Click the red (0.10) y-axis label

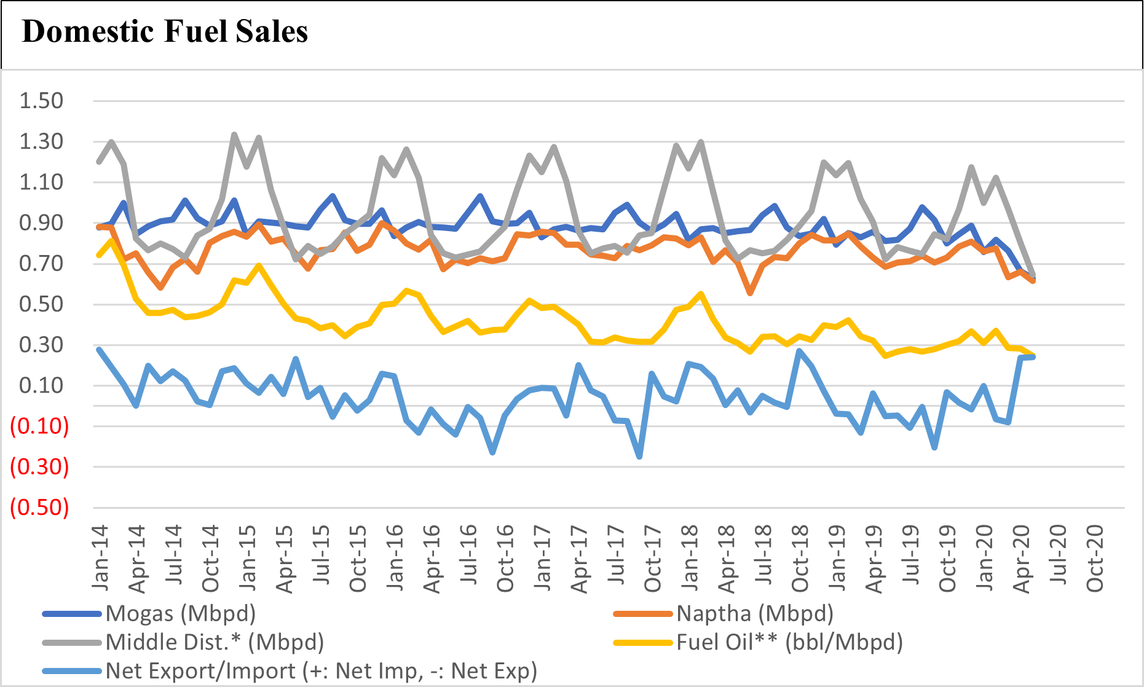(39, 426)
